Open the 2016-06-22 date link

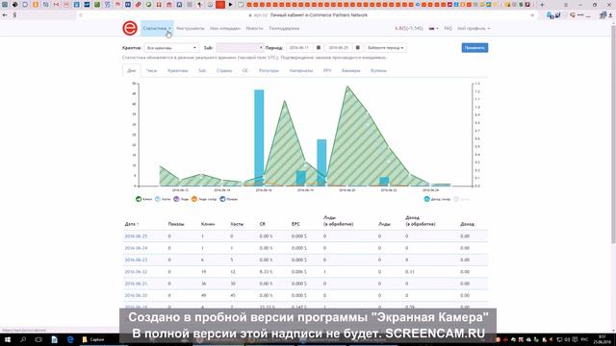(136, 271)
